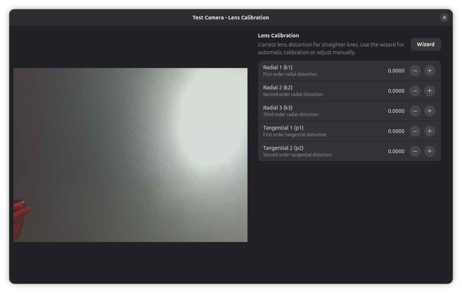Click the Radial 1 (k1) value field
Screen dimensions: 462x293
tap(396, 71)
